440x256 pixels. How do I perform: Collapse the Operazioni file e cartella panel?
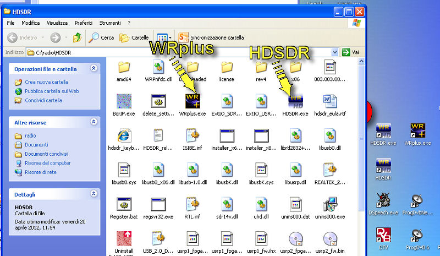click(x=94, y=69)
